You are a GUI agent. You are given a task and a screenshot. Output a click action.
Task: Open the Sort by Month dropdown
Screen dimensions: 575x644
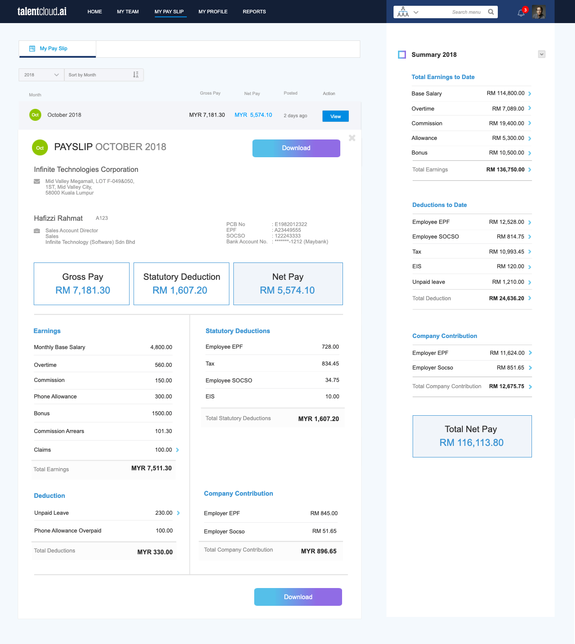[x=104, y=75]
